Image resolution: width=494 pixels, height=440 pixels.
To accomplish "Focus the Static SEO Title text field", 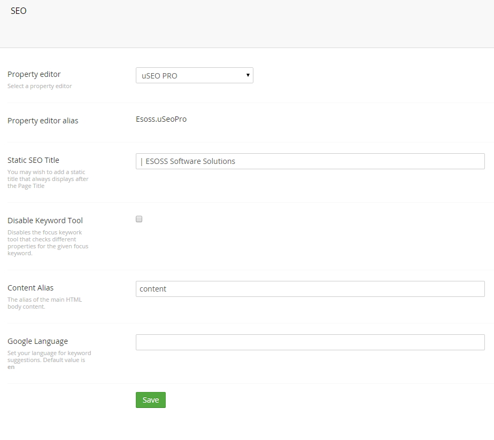I will point(310,161).
